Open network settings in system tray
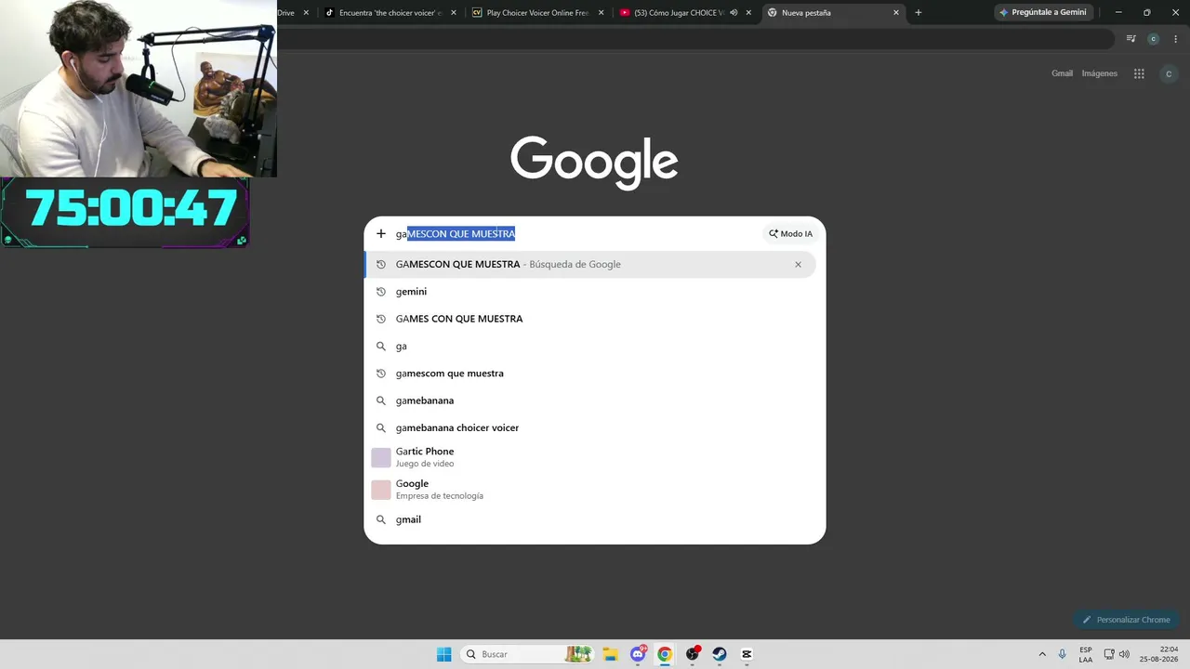Image resolution: width=1190 pixels, height=669 pixels. [x=1109, y=654]
